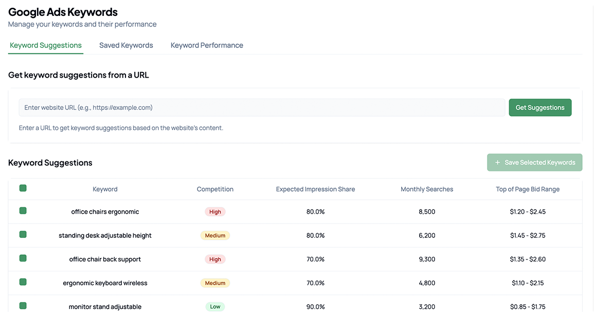Click the $1.35 - $2.60 bid range

[528, 259]
